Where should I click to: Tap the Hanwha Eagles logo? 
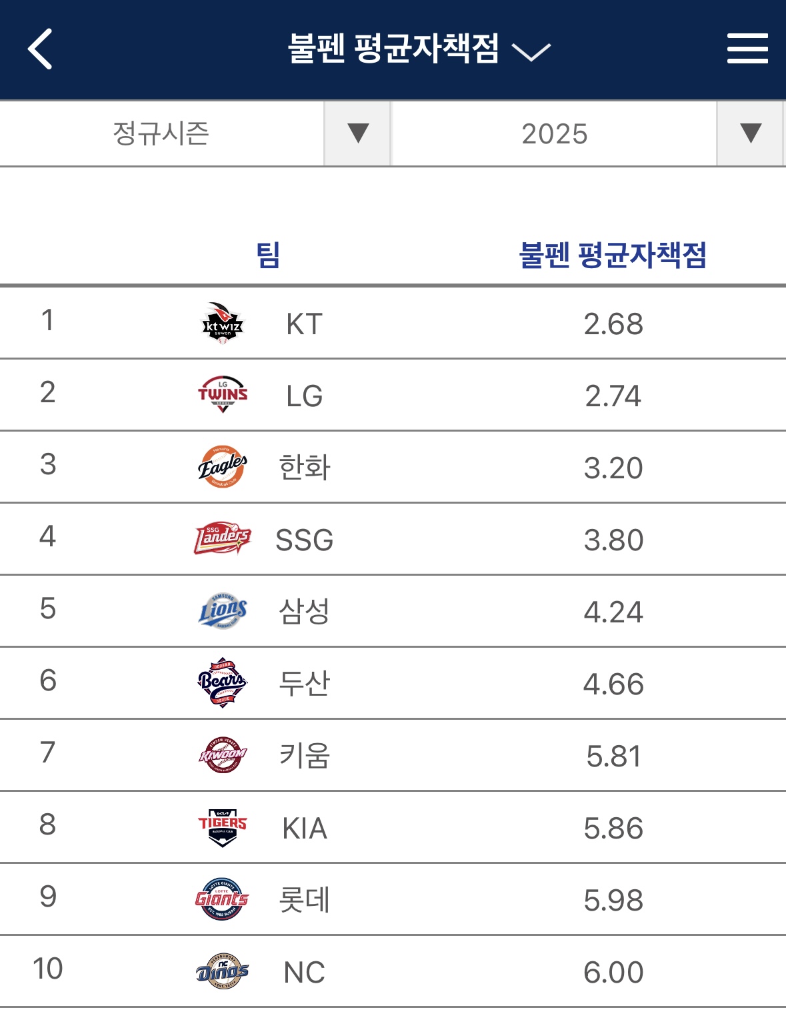click(x=223, y=467)
